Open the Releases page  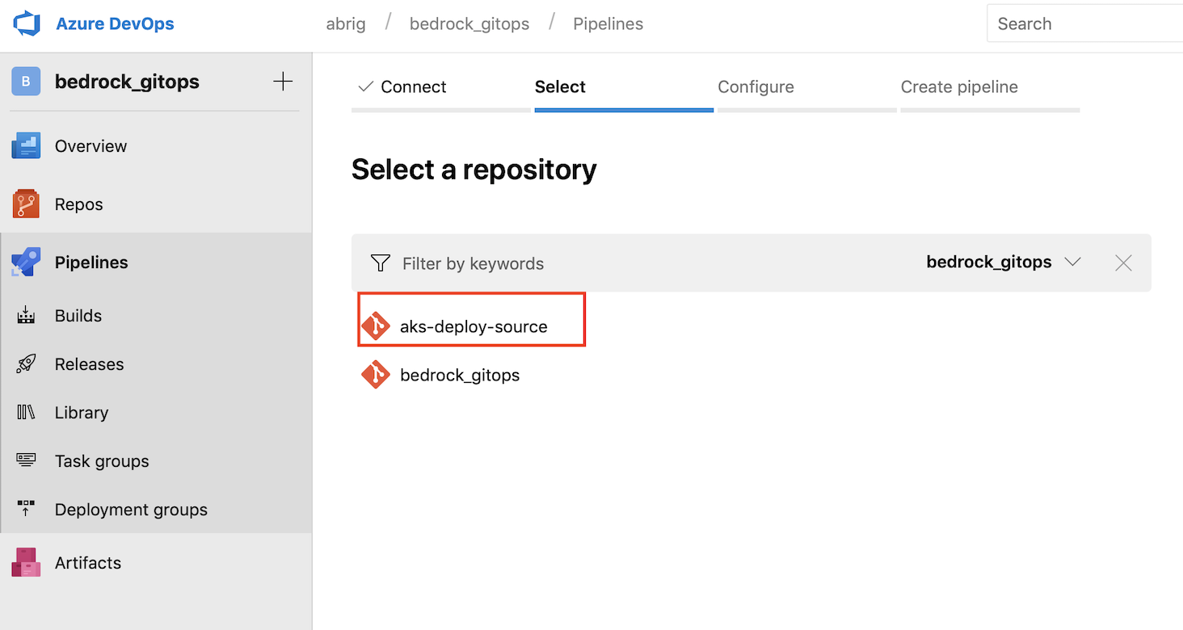(x=89, y=364)
